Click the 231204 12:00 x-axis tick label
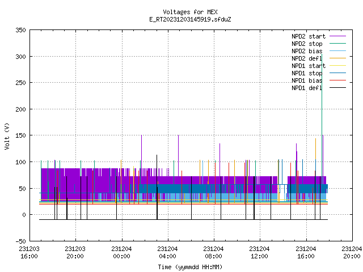 (x=260, y=253)
